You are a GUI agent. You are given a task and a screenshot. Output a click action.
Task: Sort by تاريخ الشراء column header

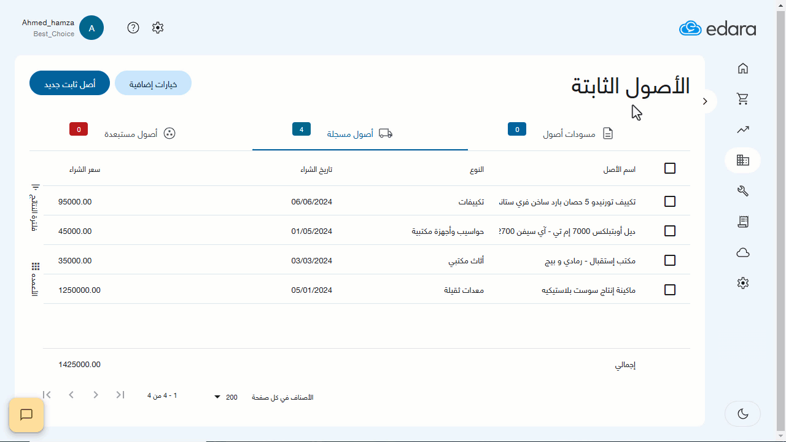(x=316, y=169)
